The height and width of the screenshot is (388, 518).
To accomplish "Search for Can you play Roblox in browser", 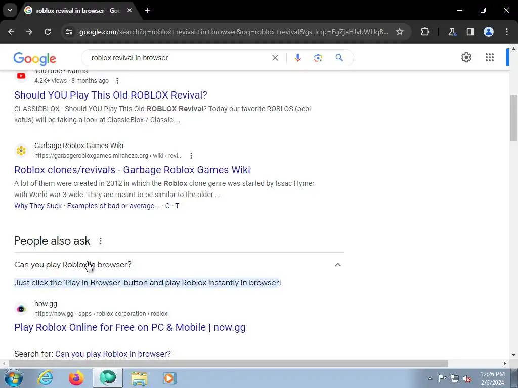I will [x=113, y=354].
